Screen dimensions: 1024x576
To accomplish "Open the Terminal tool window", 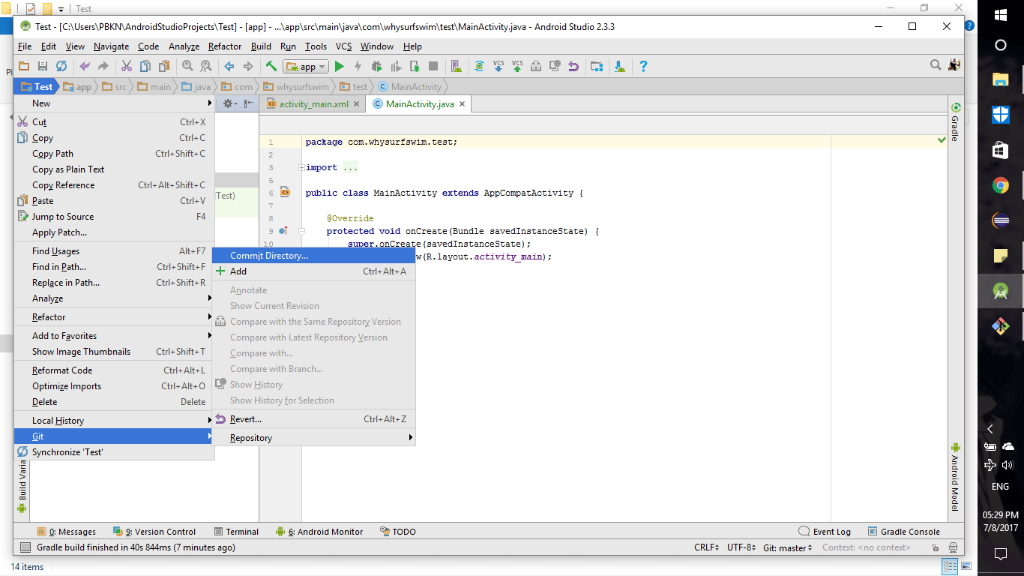I will click(236, 532).
